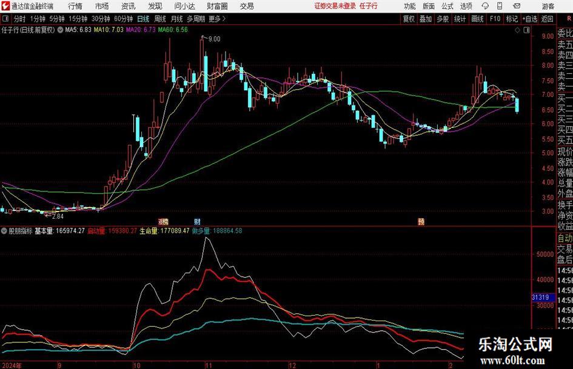Click the F10 company info button
Image resolution: width=573 pixels, height=369 pixels.
(x=495, y=19)
